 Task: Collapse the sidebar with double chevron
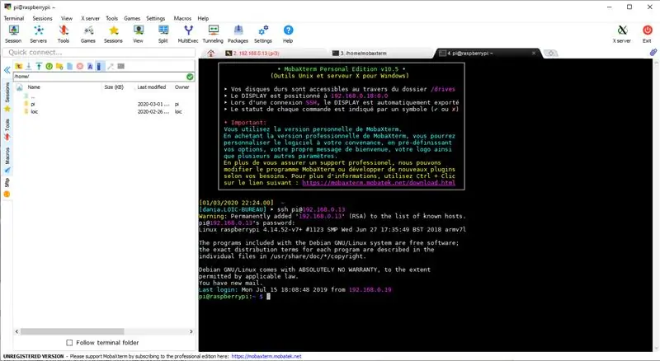tap(7, 70)
